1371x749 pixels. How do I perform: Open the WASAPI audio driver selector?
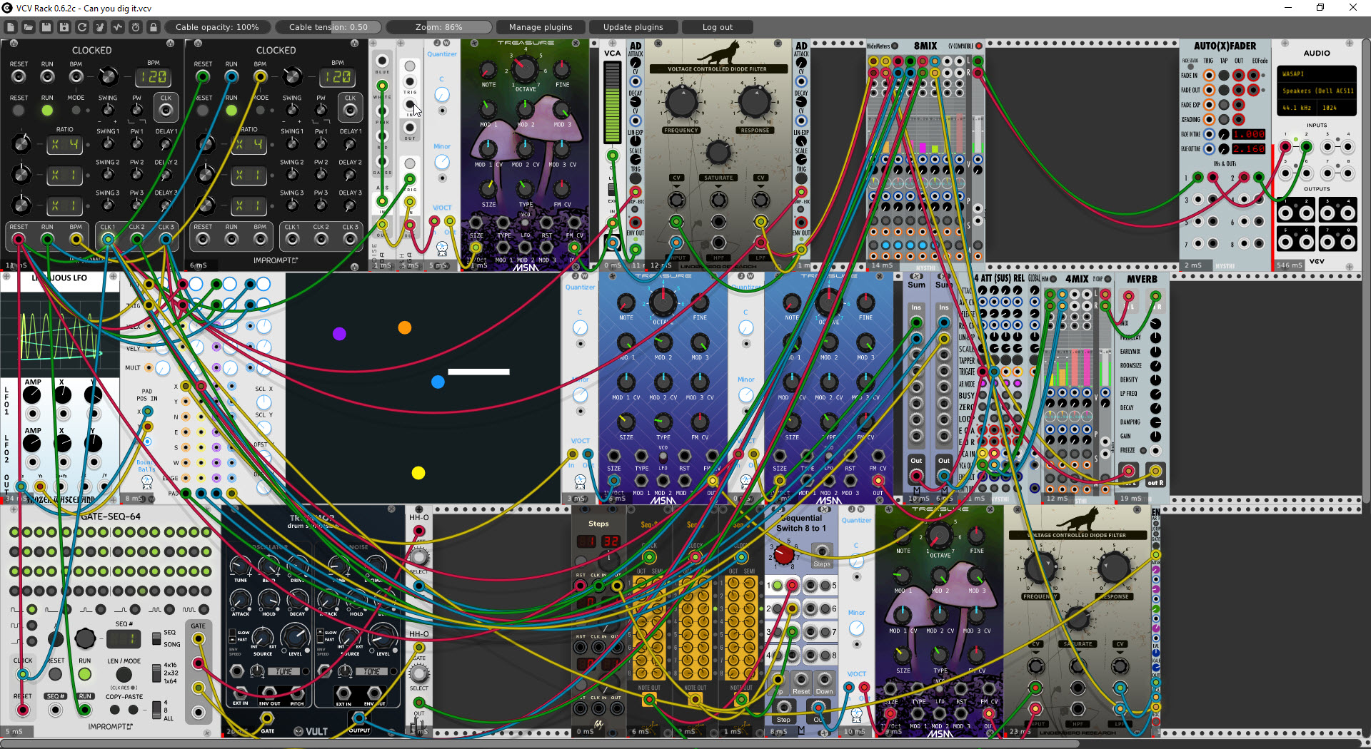coord(1316,73)
